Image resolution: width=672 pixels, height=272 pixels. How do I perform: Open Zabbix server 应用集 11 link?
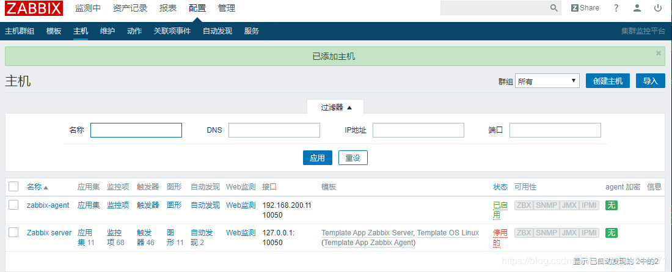click(x=86, y=237)
